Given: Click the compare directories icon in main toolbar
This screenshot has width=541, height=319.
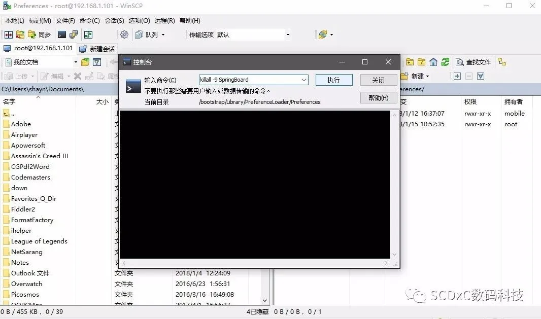Looking at the screenshot, I should [9, 34].
